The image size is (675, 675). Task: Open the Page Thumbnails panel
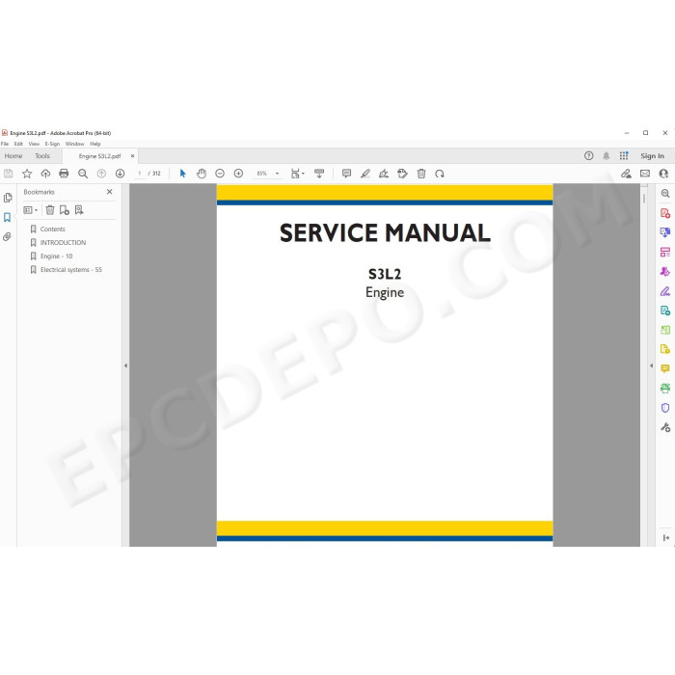pos(8,198)
